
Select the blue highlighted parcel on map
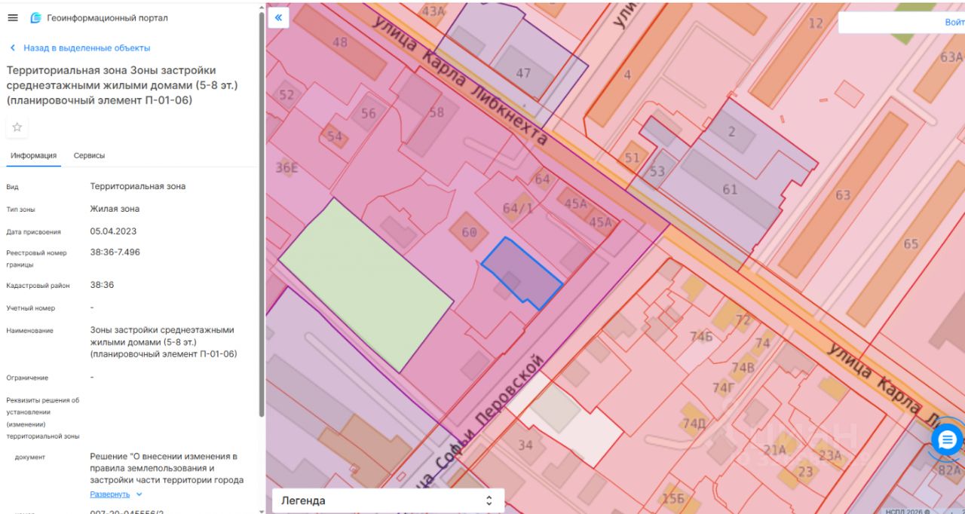(522, 272)
